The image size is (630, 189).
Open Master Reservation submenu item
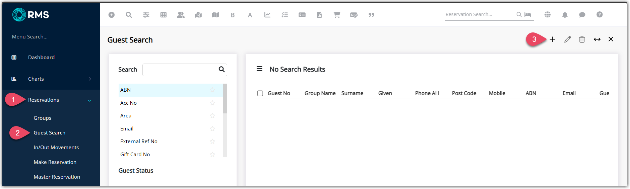[x=57, y=177]
